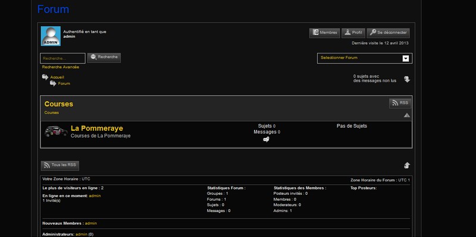Click 'Zone Horaire du Forum : UTC 1' text
The image size is (476, 237).
[x=380, y=180]
